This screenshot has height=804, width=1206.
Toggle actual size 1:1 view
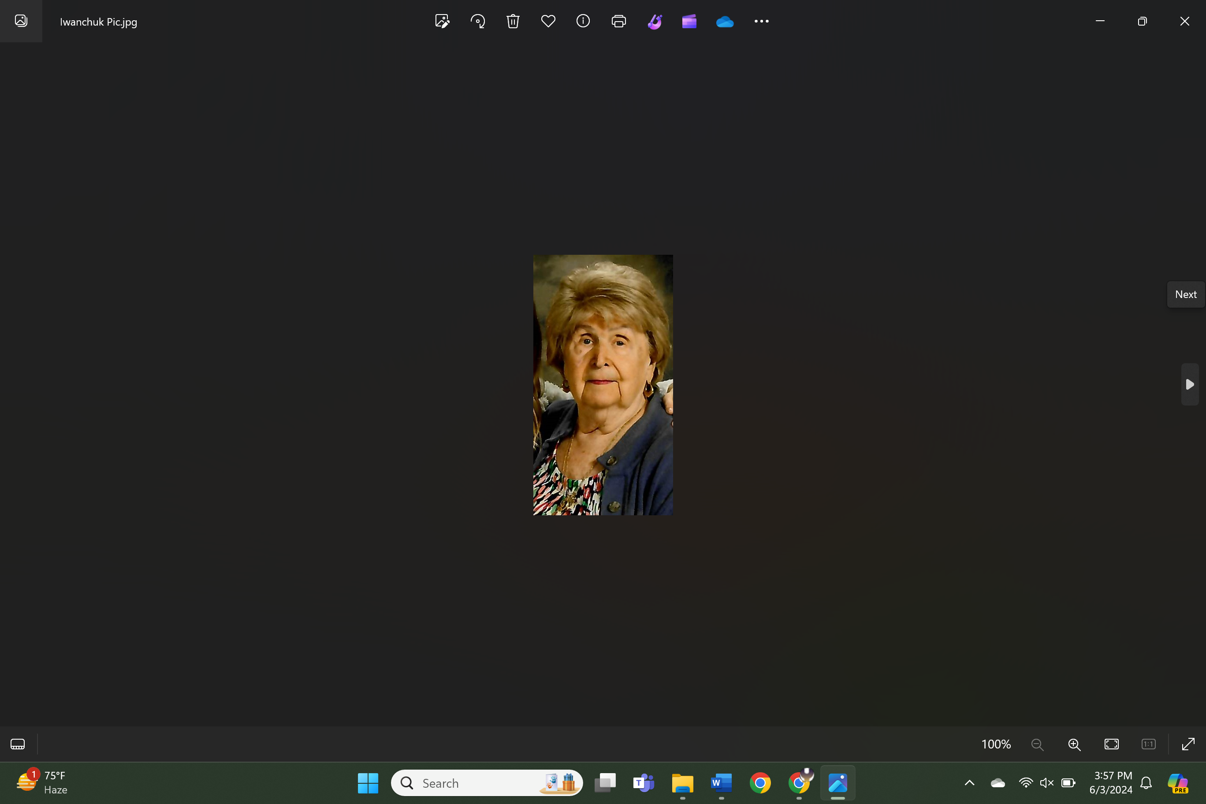(1149, 744)
